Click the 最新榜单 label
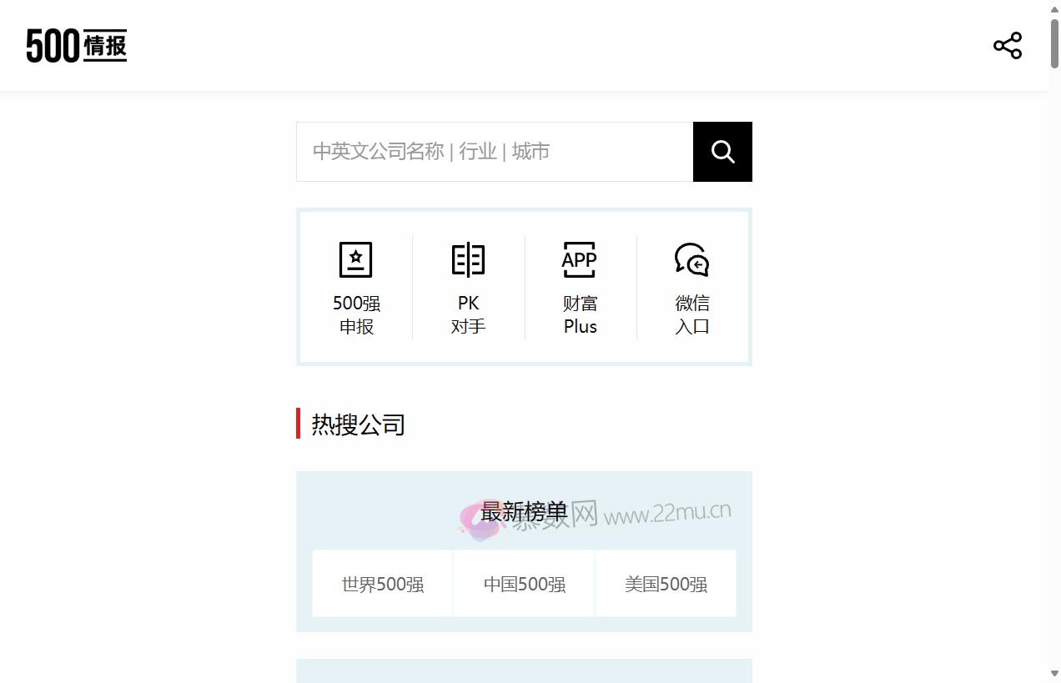The height and width of the screenshot is (683, 1061). click(523, 512)
